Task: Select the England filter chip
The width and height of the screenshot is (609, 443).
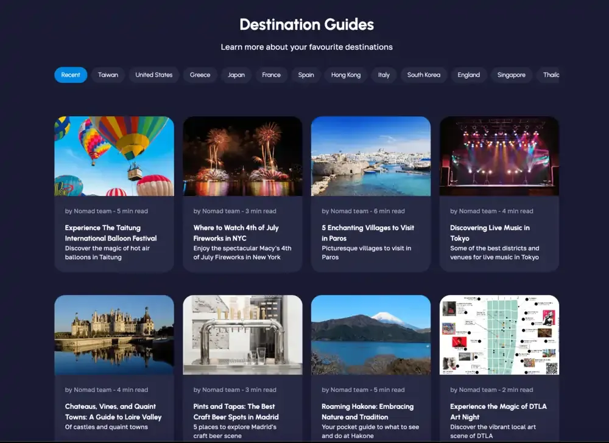Action: 469,75
